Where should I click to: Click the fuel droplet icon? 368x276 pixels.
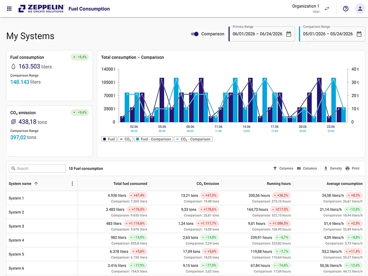pyautogui.click(x=13, y=66)
